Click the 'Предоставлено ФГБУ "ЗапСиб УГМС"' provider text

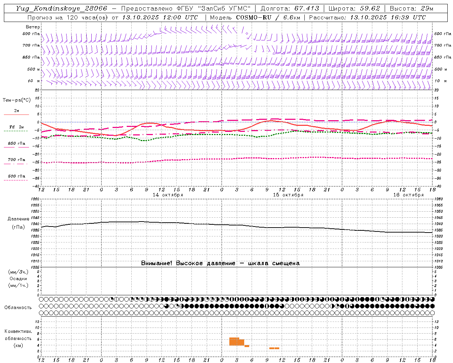point(186,8)
